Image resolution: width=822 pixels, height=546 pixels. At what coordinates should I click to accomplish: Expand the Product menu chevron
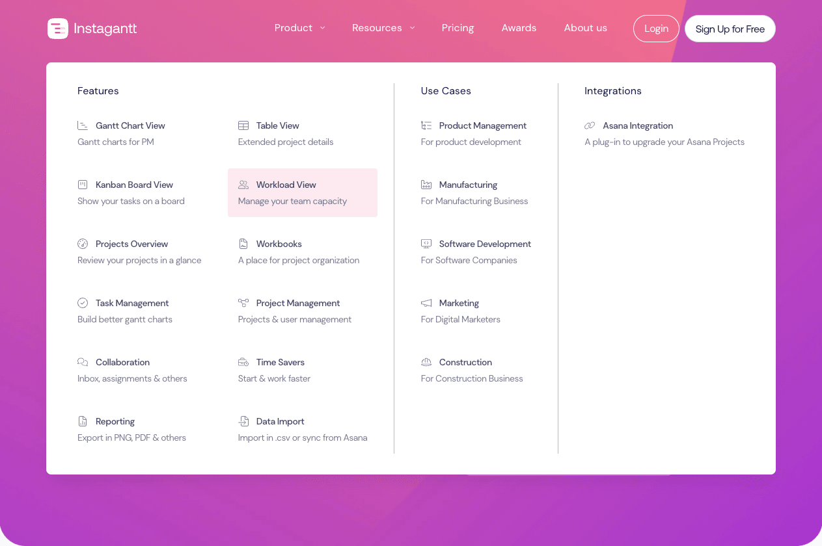point(322,28)
